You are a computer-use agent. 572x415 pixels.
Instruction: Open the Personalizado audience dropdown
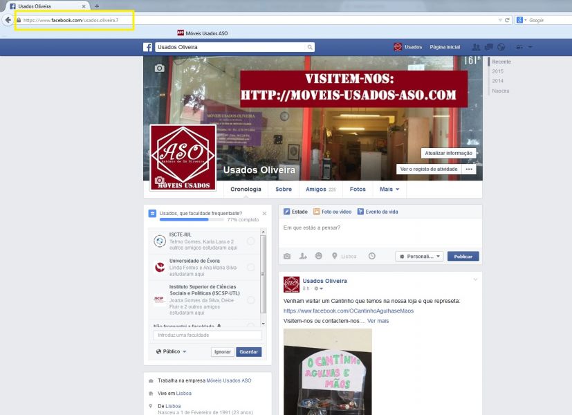click(x=419, y=256)
